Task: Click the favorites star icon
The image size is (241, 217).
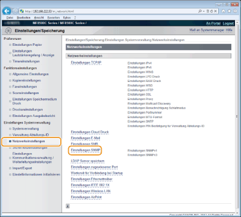Action: point(229,11)
